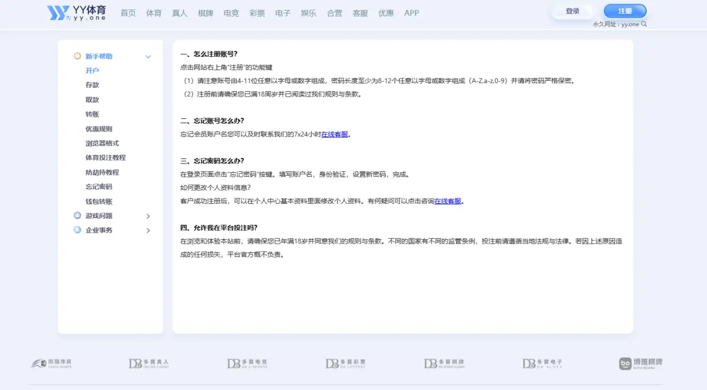The image size is (707, 390).
Task: Collapse the 新手帮助 section chevron
Action: pos(148,56)
